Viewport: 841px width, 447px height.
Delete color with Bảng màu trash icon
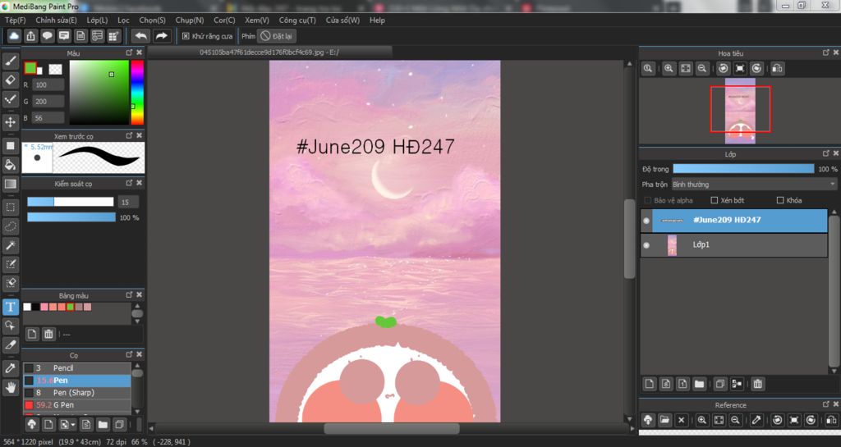coord(48,334)
